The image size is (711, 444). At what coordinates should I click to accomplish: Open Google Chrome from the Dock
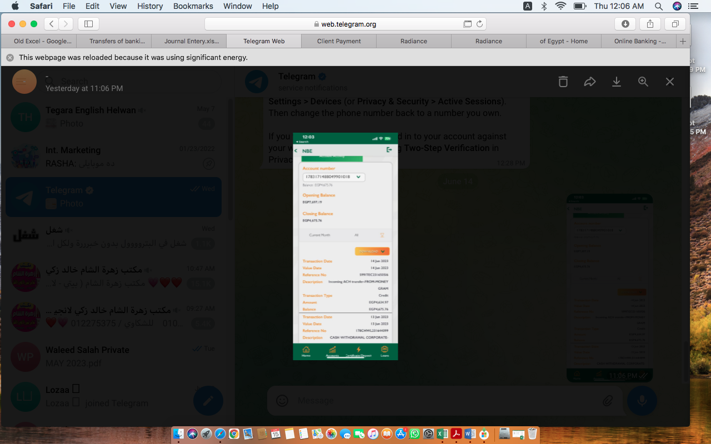coord(234,434)
